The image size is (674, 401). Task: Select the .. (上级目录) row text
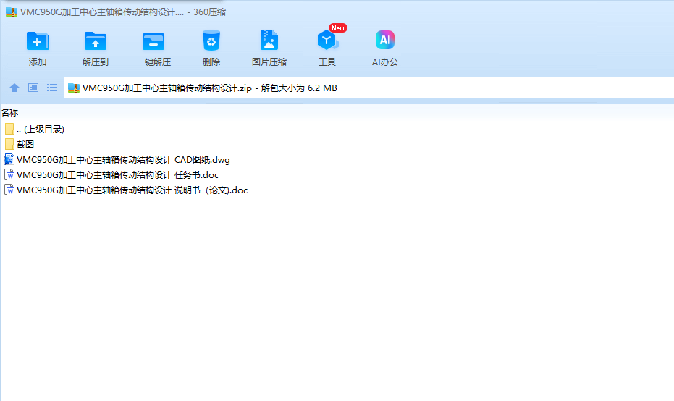pyautogui.click(x=41, y=130)
